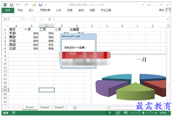This screenshot has width=174, height=116.
Task: Click the Save icon in quick access toolbar
Action: 12,5
